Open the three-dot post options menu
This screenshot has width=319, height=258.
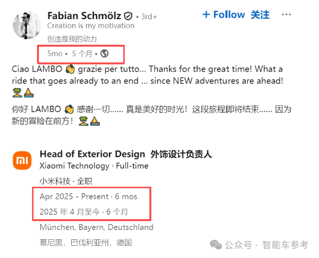(x=286, y=15)
